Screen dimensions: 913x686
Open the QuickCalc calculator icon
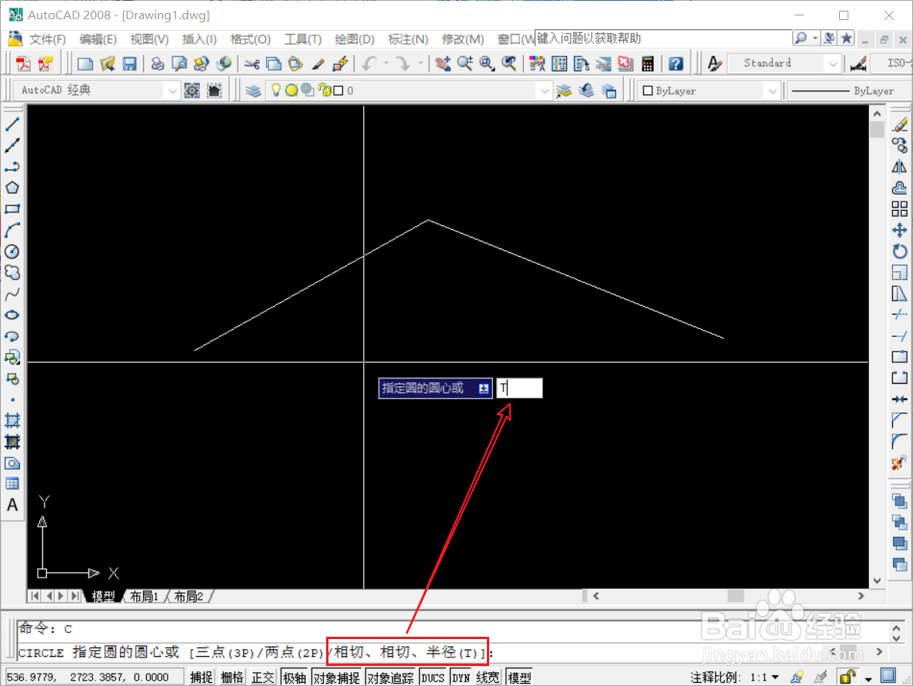click(x=648, y=64)
